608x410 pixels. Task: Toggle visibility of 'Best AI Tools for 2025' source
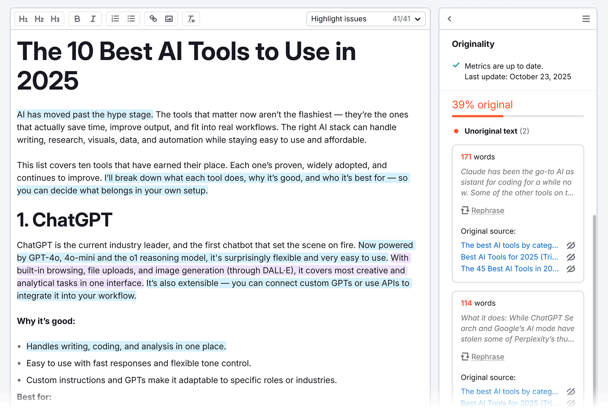pos(571,257)
